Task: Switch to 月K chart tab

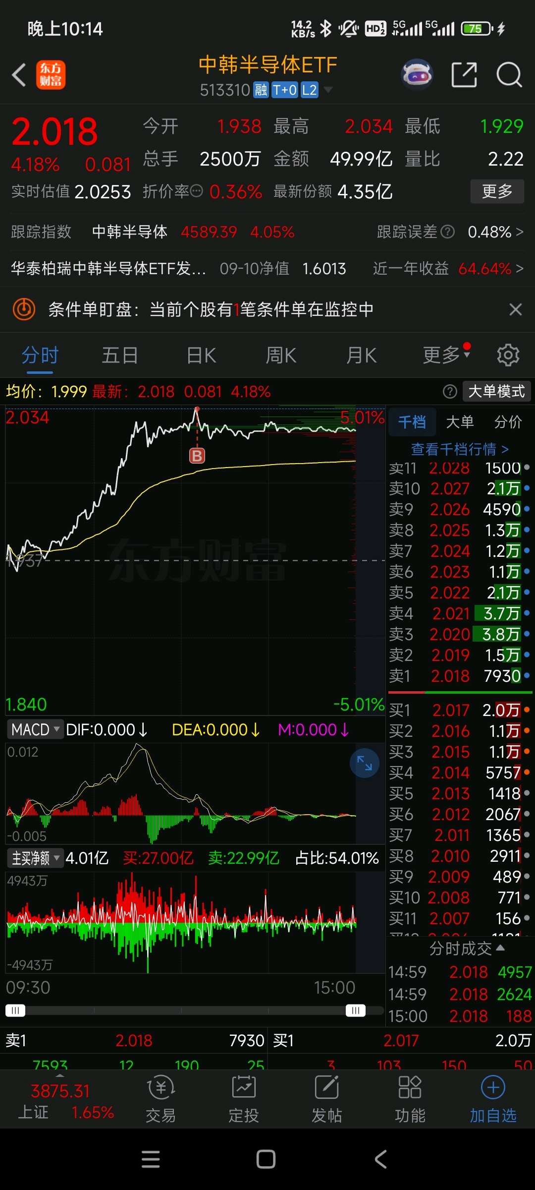Action: [361, 355]
